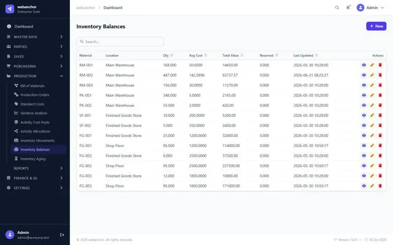The height and width of the screenshot is (245, 393).
Task: Click the logout icon beside Admin
Action: click(62, 235)
